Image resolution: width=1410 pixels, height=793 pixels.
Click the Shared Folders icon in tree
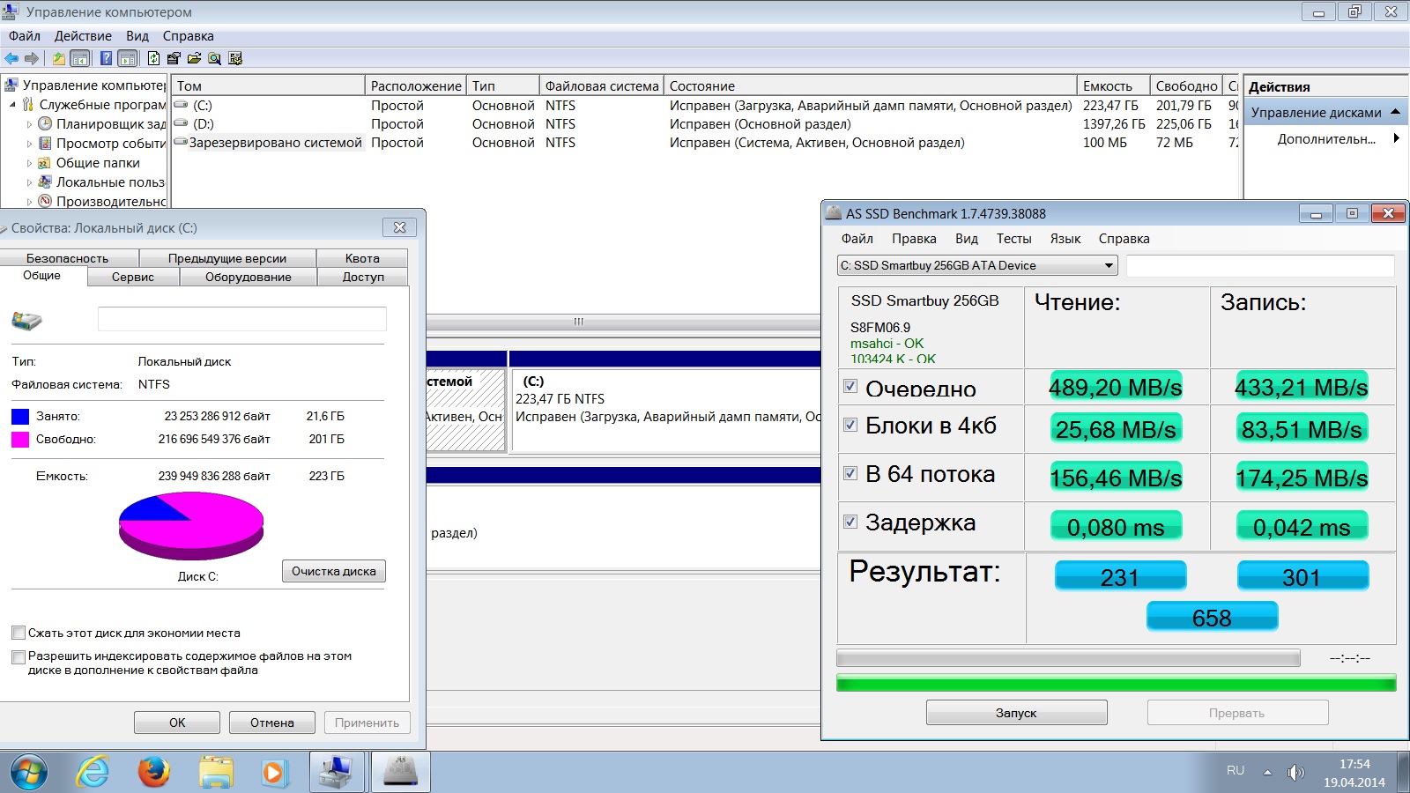coord(45,162)
